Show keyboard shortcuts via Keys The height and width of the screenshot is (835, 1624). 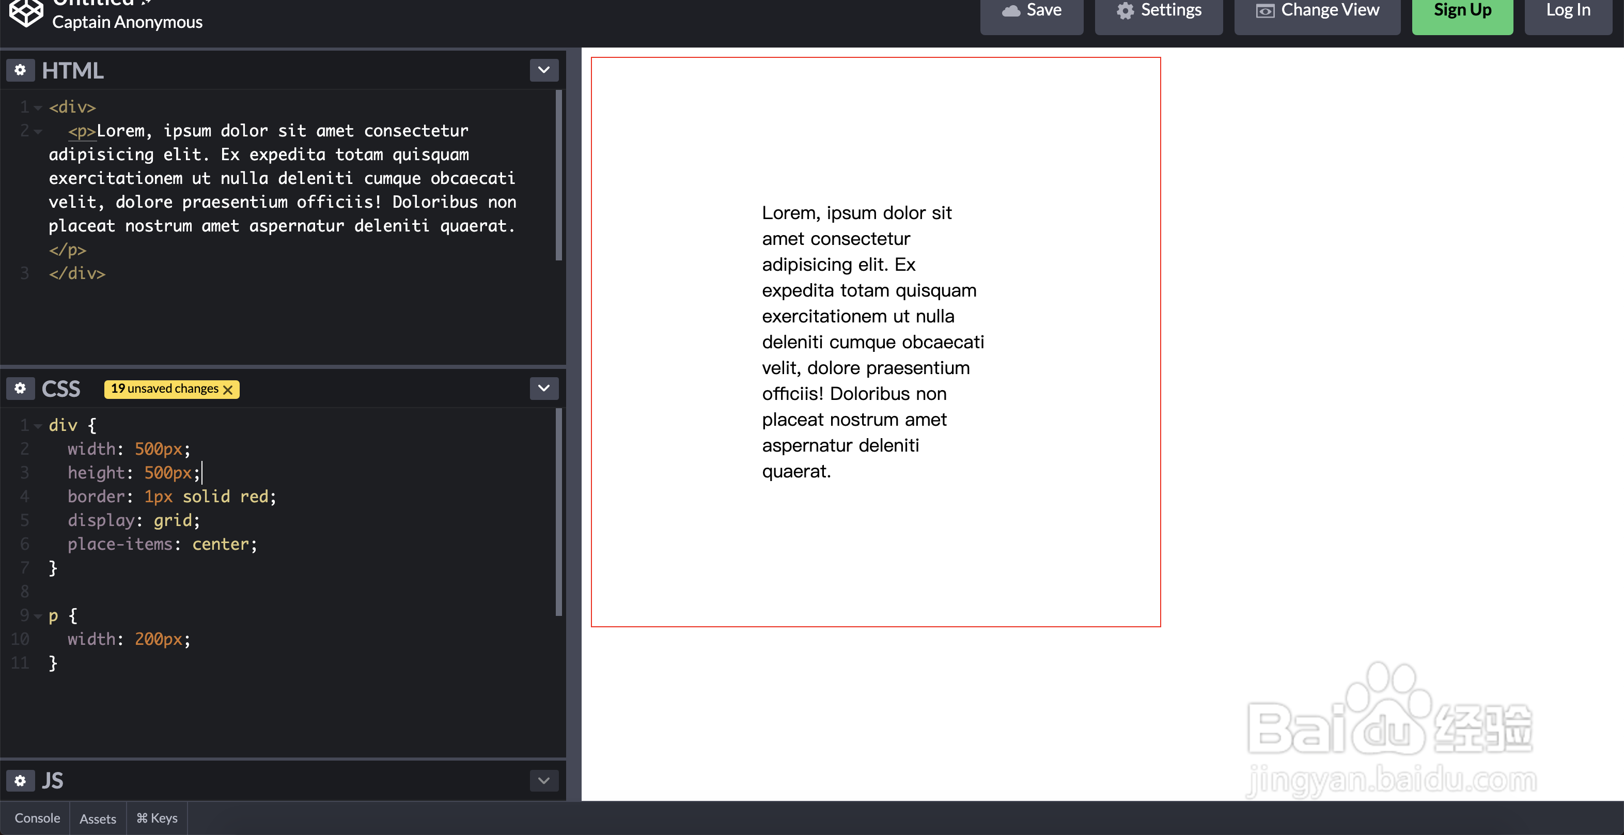point(157,818)
